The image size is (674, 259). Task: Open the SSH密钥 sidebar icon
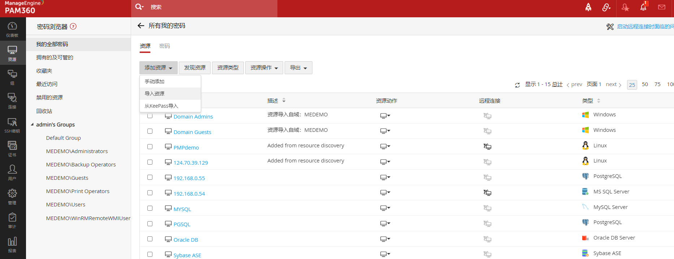coord(12,125)
